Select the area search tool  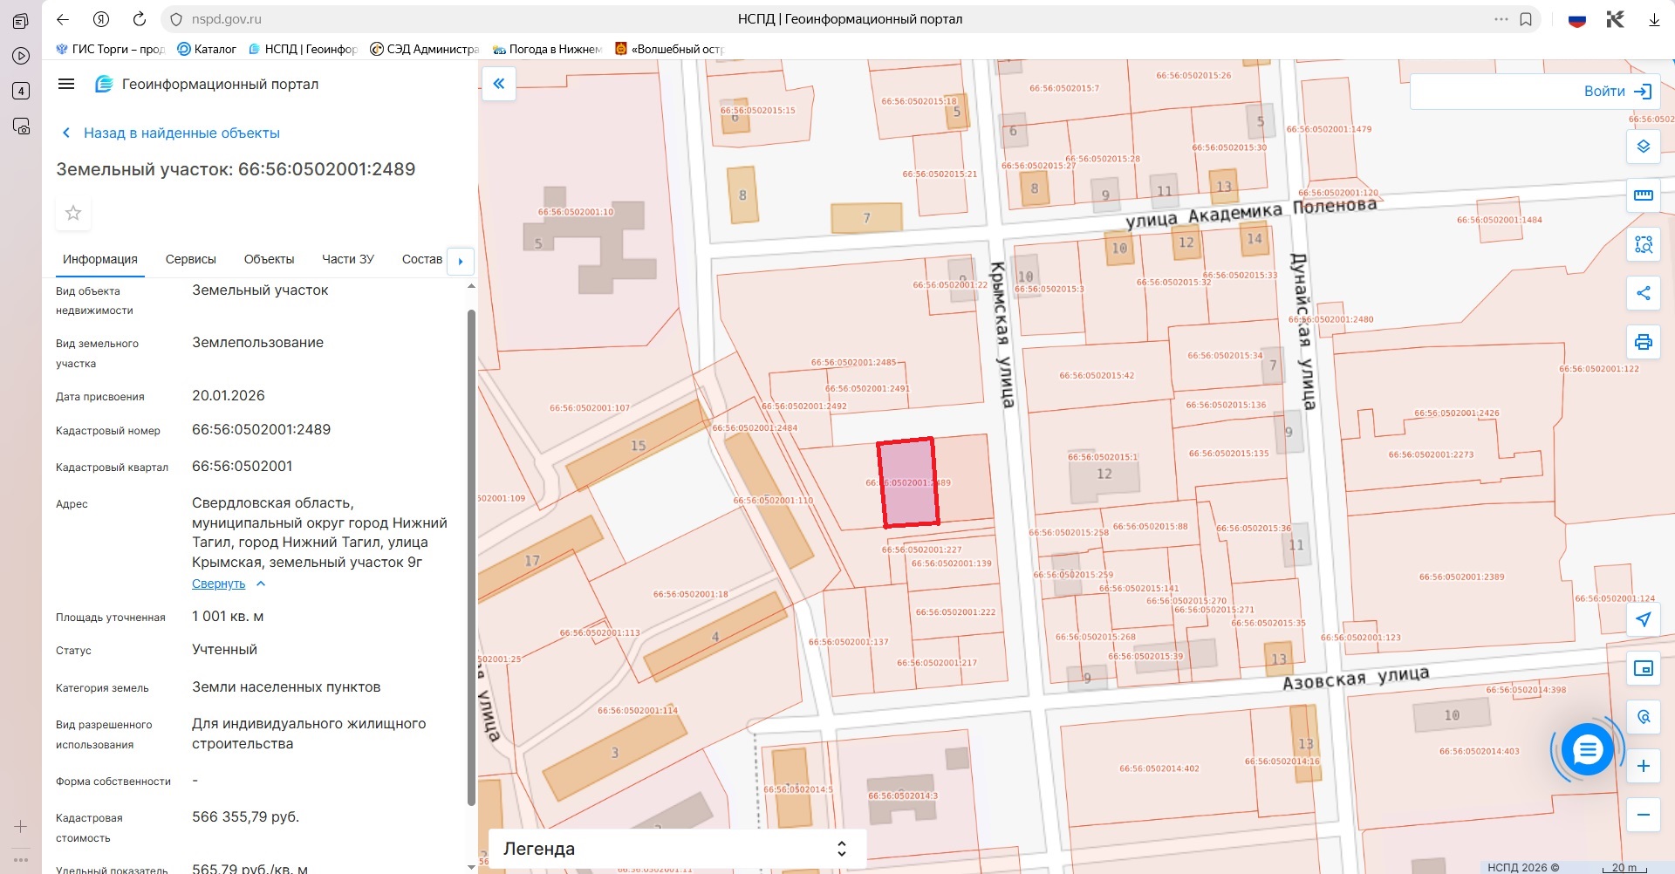1643,244
